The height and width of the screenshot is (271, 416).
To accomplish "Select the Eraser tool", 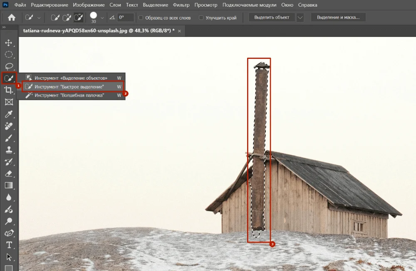I will coord(9,174).
